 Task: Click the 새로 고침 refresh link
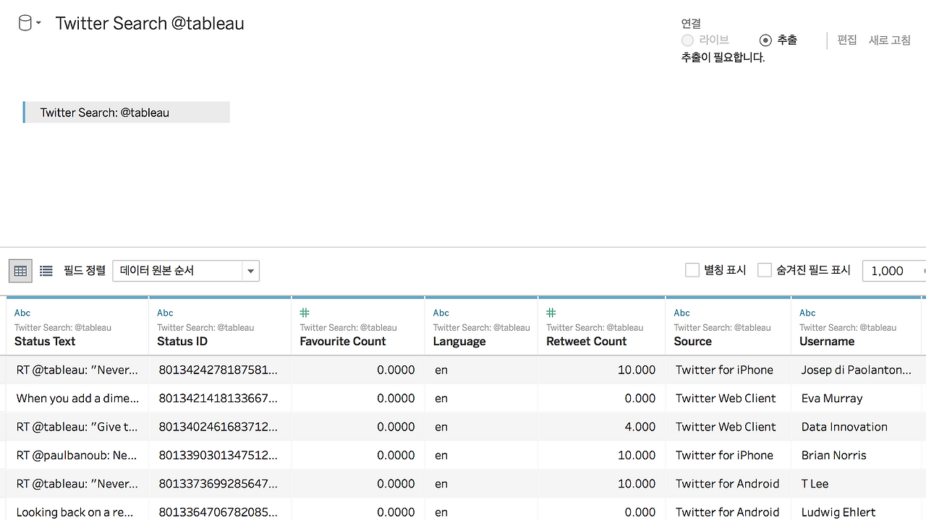890,40
